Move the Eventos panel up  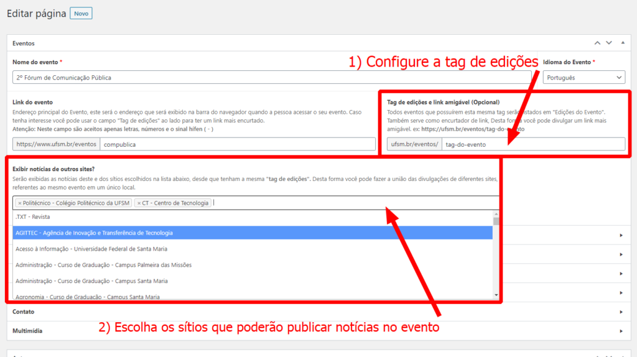pos(597,43)
